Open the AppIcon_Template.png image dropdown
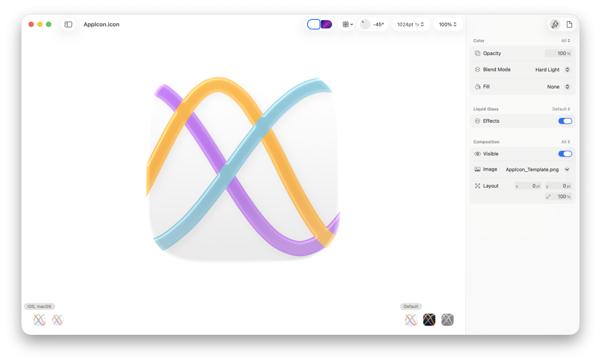Screen dimensions: 601x363 [x=538, y=169]
